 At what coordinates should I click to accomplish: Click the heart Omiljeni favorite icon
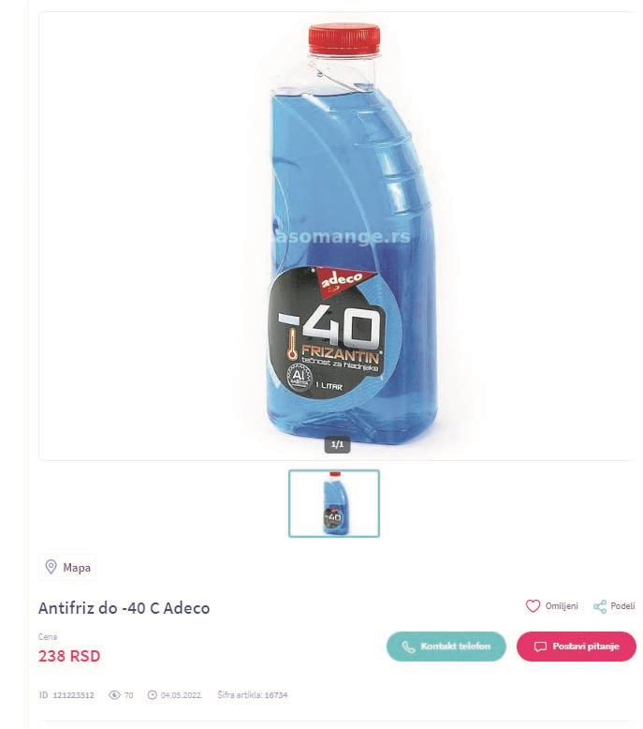pyautogui.click(x=533, y=606)
